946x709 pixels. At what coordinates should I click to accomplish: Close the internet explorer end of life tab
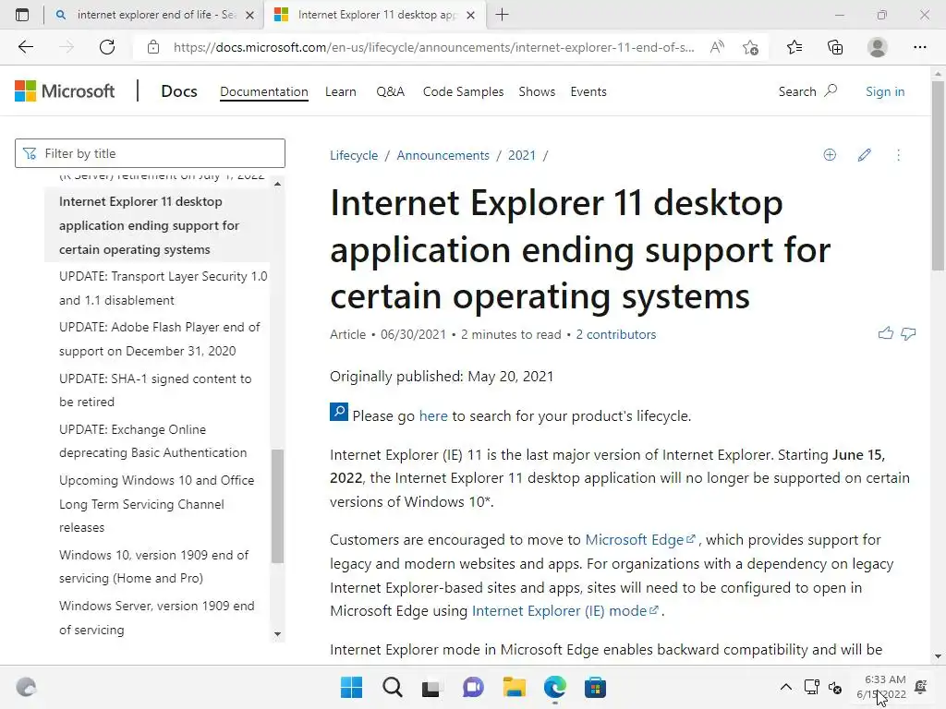coord(249,15)
